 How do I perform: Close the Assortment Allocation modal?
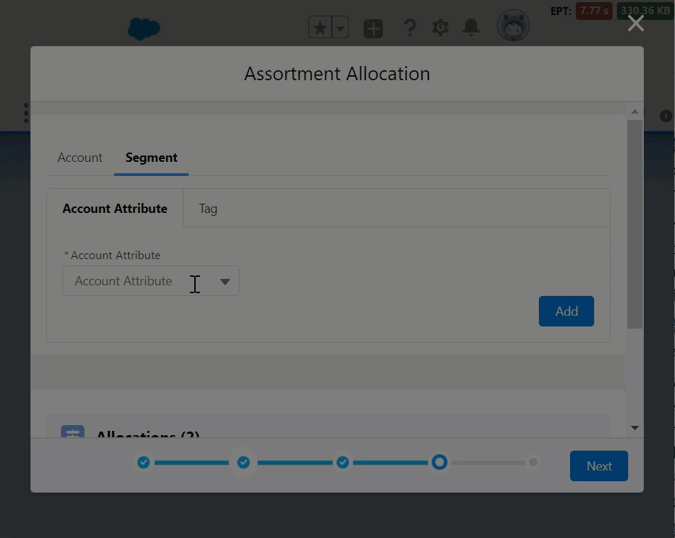pyautogui.click(x=636, y=23)
